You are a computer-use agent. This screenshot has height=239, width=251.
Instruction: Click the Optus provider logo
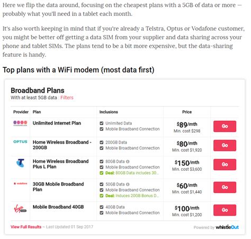(20, 141)
